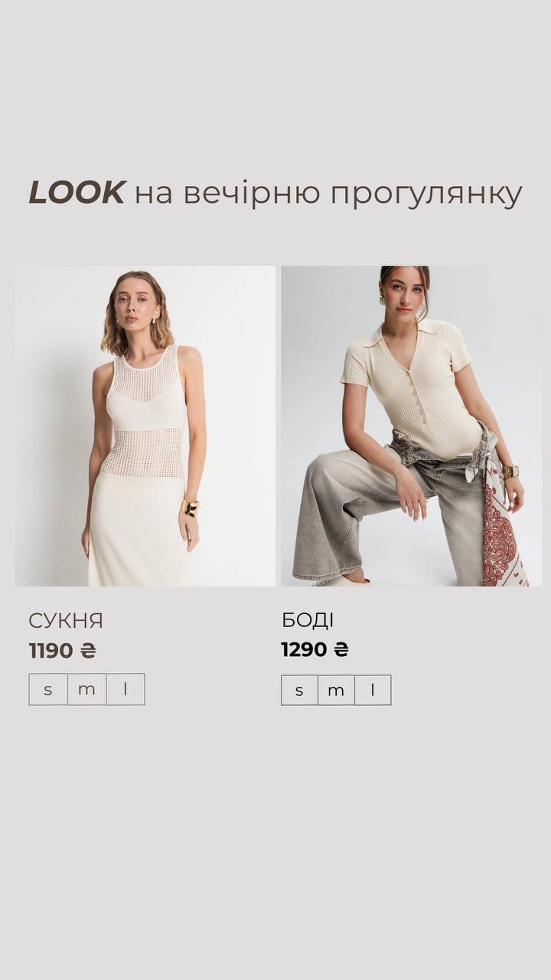Choose size m under the СУКНЯ price
The height and width of the screenshot is (980, 551).
(86, 689)
